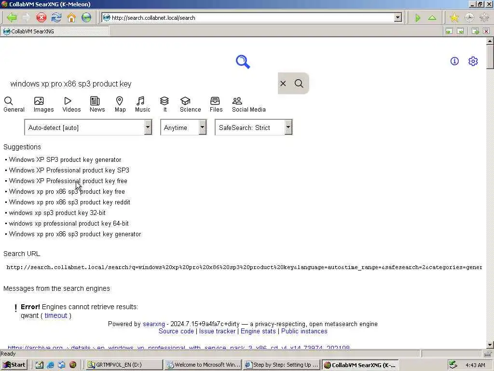Switch to Science search category
This screenshot has width=494, height=371.
tap(190, 104)
